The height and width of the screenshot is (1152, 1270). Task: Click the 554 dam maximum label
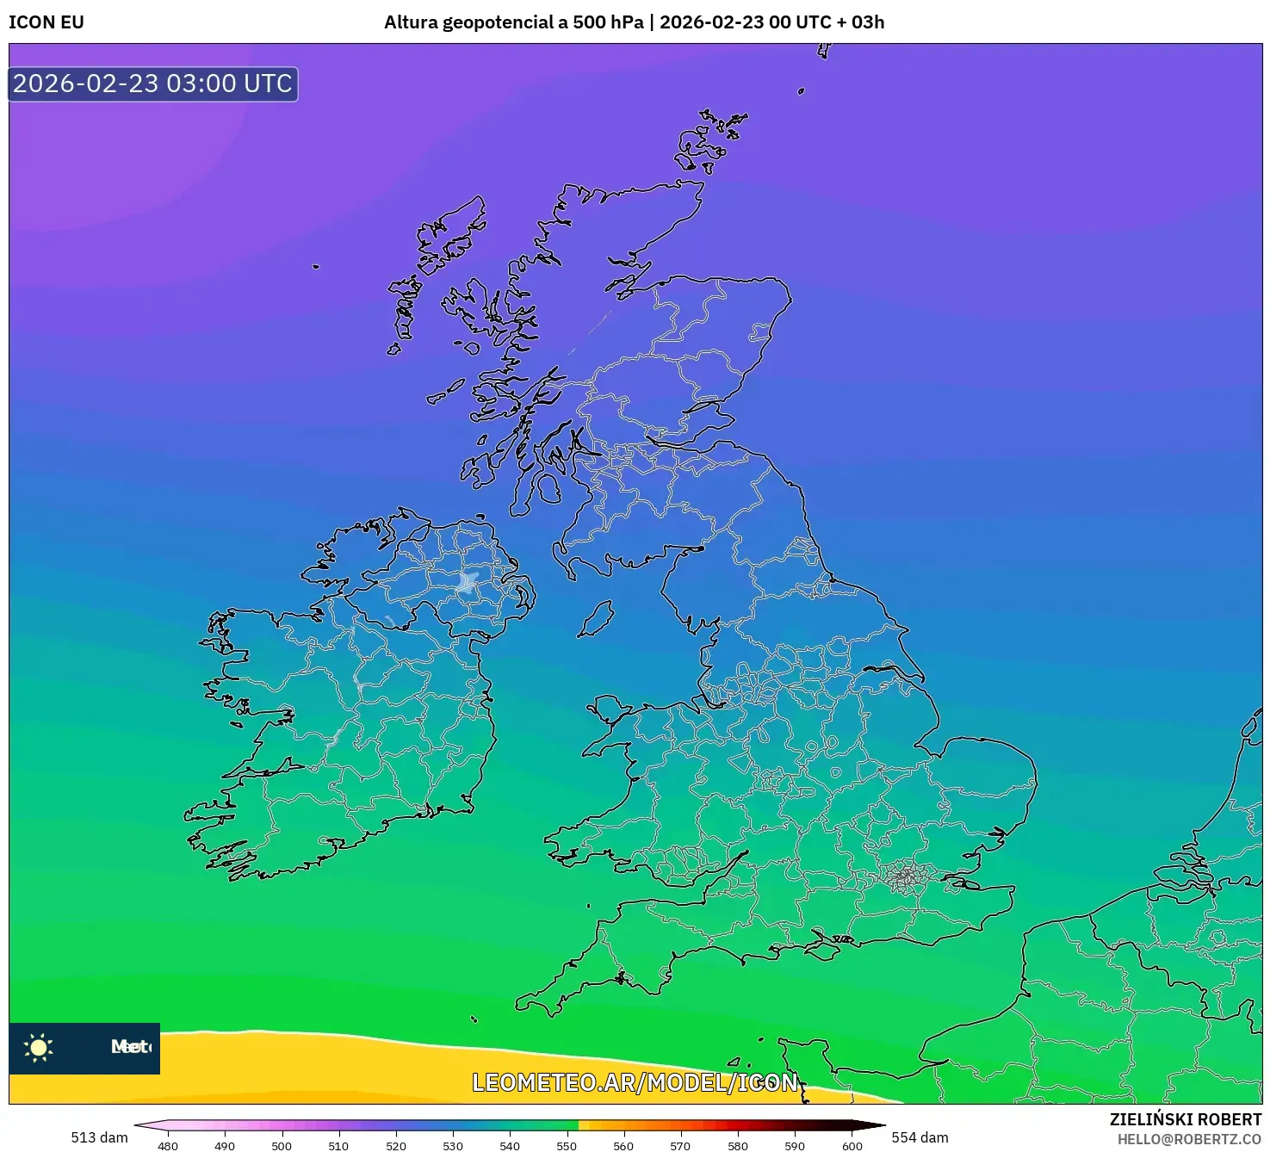(920, 1137)
